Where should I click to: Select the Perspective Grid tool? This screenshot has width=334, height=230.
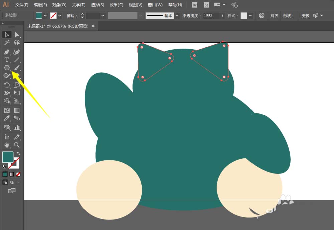17,101
